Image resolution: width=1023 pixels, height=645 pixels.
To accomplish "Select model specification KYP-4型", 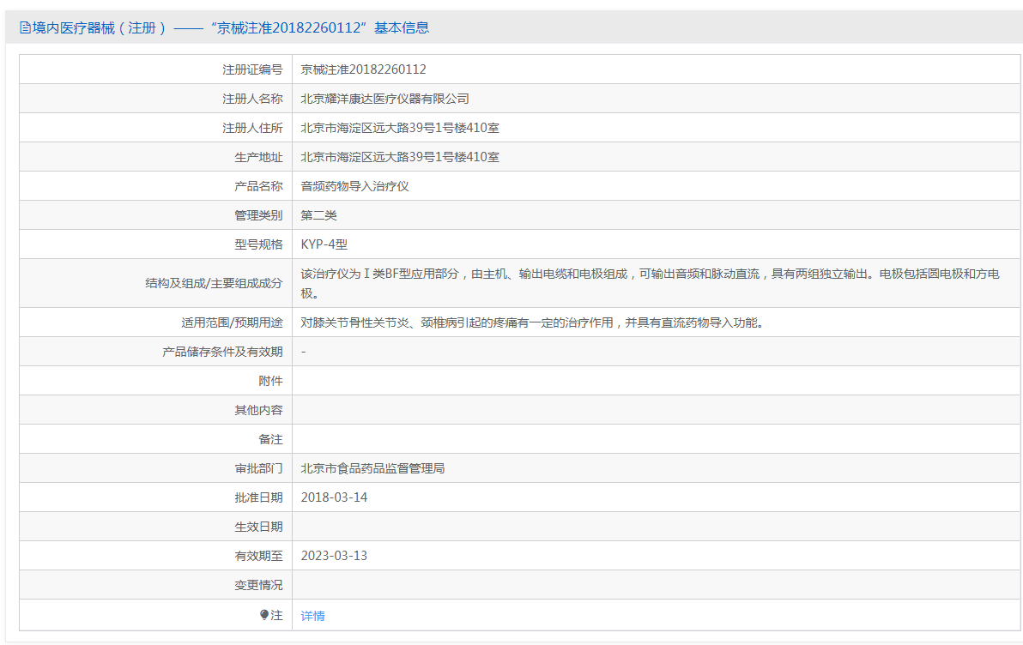I will tap(324, 244).
